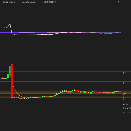
Task: Click the 'V: 0.13 X' volume text
Action: coord(127,108)
